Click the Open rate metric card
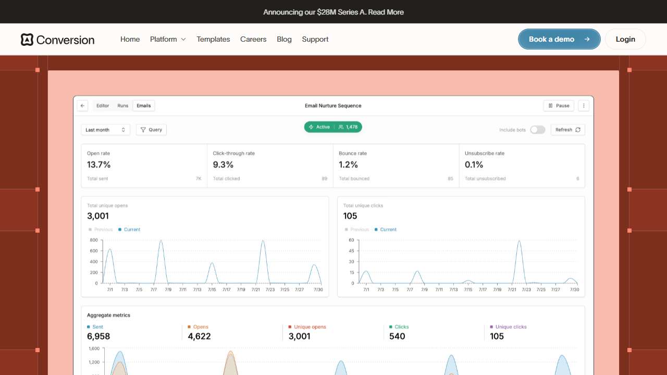The image size is (667, 375). click(144, 166)
